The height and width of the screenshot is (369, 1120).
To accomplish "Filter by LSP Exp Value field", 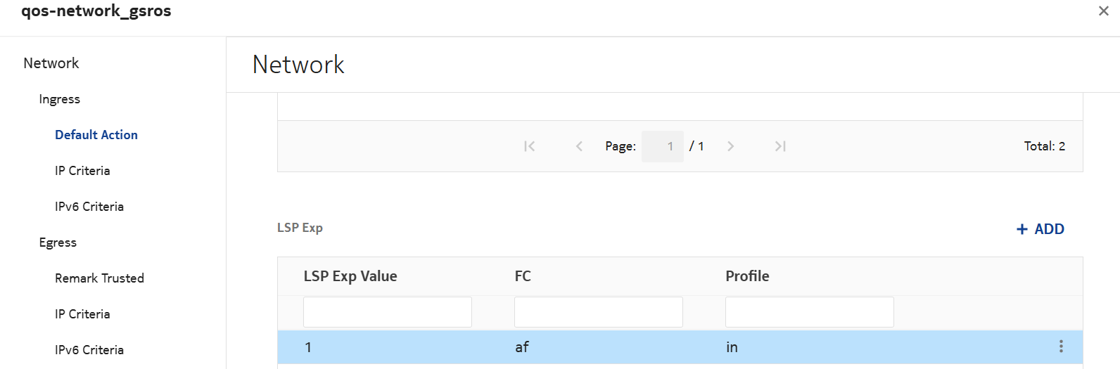I will coord(387,312).
